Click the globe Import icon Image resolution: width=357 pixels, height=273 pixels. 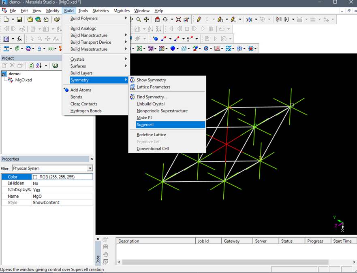coord(38,19)
